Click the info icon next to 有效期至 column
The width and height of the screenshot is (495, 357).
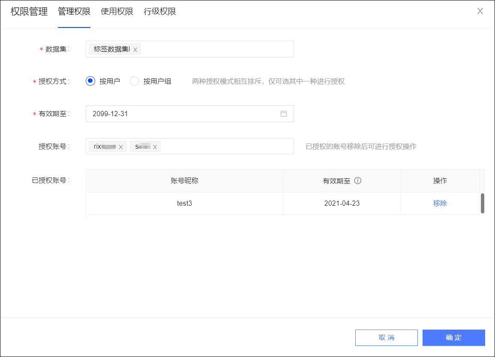[358, 180]
